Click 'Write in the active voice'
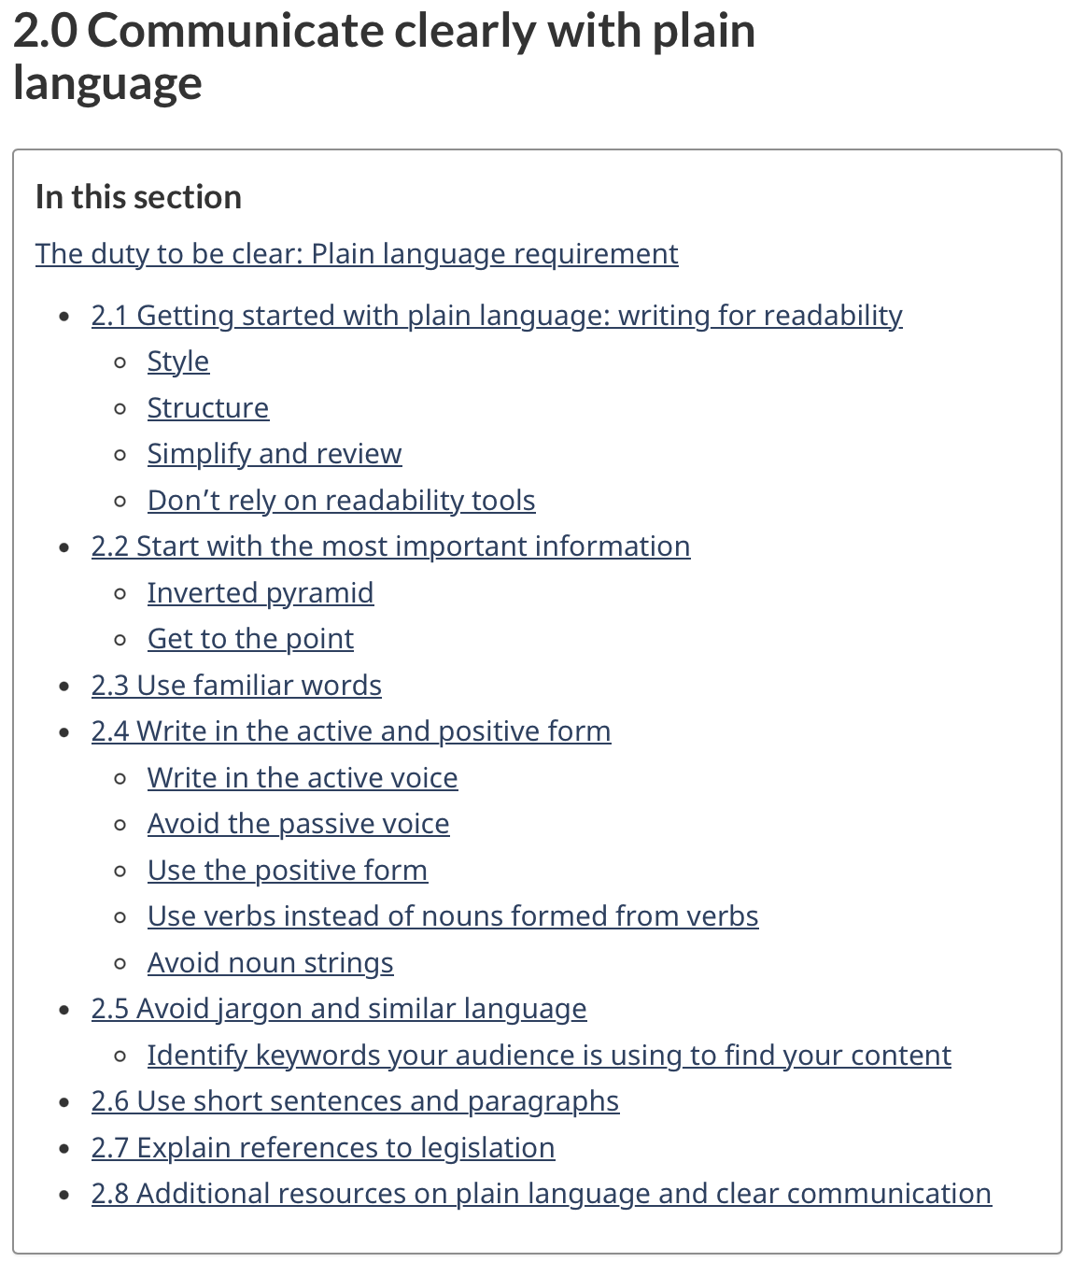 click(302, 777)
